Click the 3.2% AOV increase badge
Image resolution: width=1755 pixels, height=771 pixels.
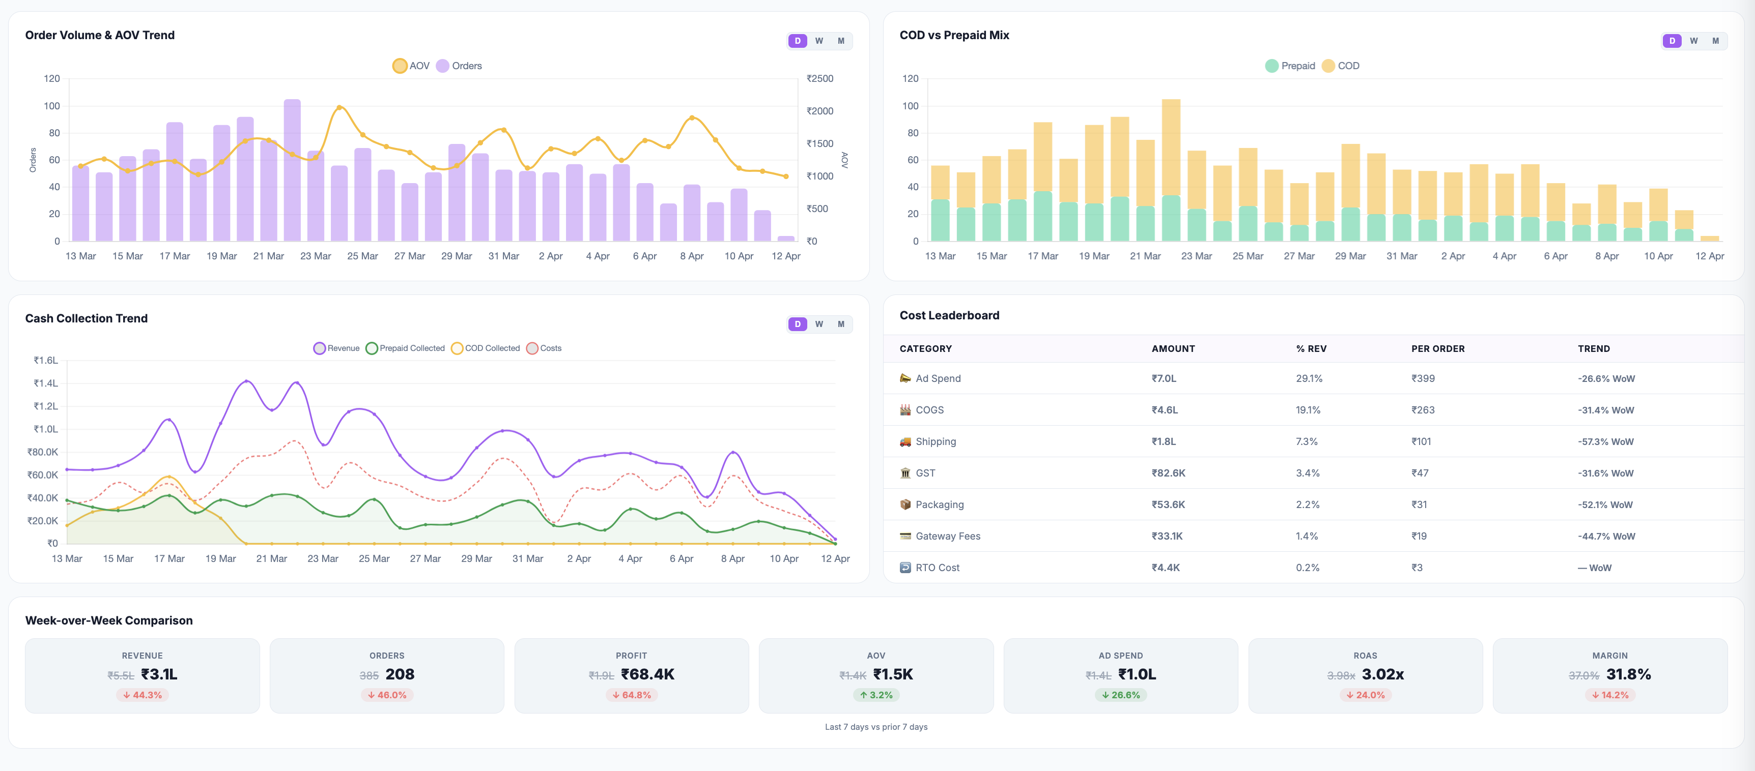[x=876, y=695]
